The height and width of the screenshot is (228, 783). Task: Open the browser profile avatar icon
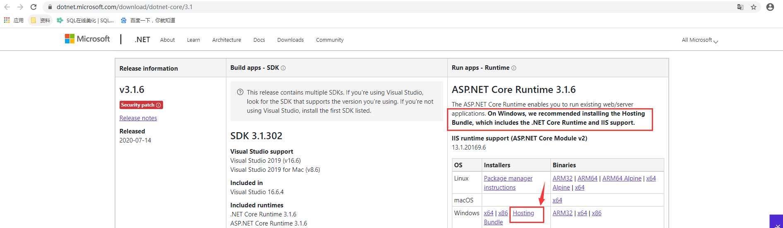click(770, 7)
